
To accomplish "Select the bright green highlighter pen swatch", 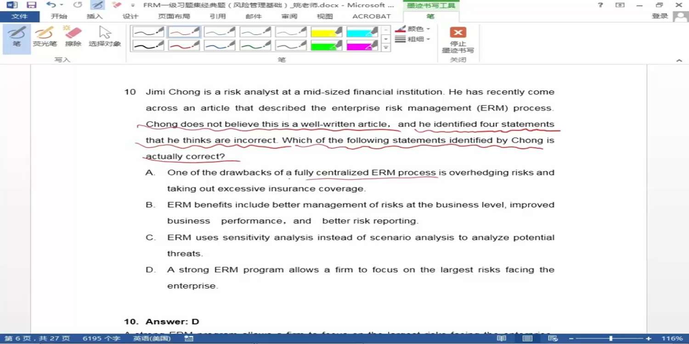I will [327, 45].
